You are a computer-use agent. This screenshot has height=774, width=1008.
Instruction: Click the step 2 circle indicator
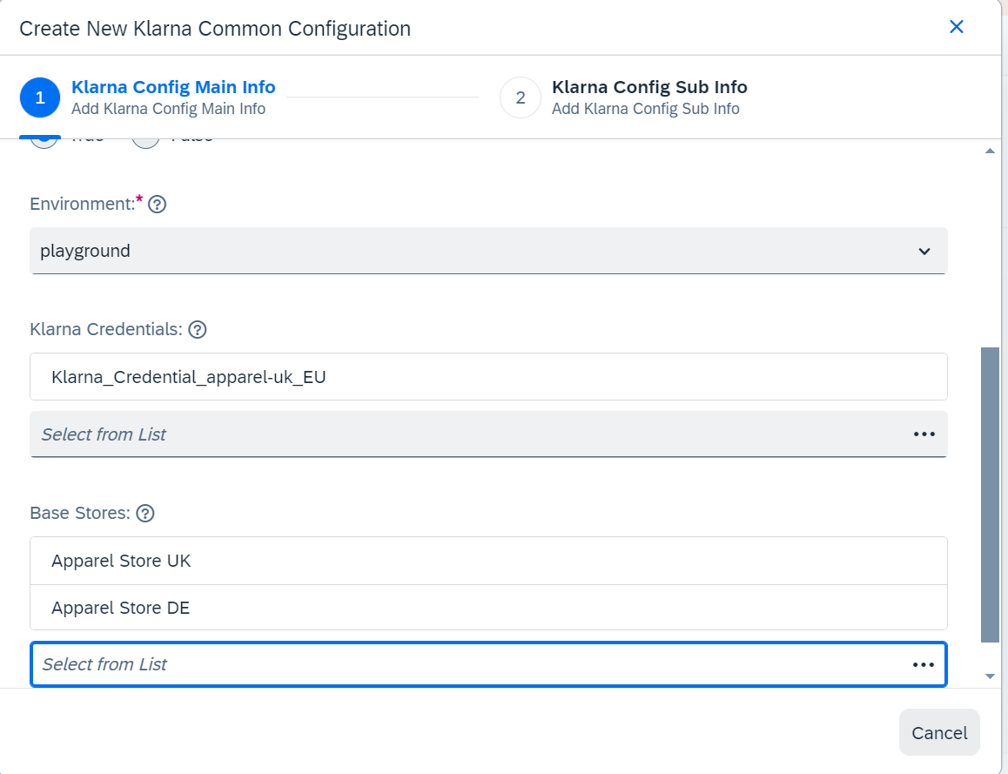tap(520, 98)
